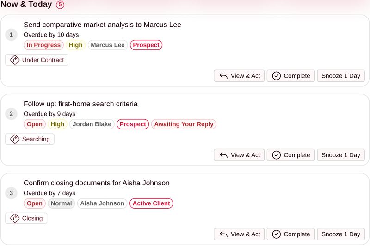Click checkmark circle icon in Aisha Johnson task
370x246 pixels.
[276, 234]
